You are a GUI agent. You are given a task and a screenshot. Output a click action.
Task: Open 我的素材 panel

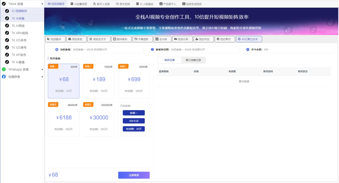tap(224, 39)
